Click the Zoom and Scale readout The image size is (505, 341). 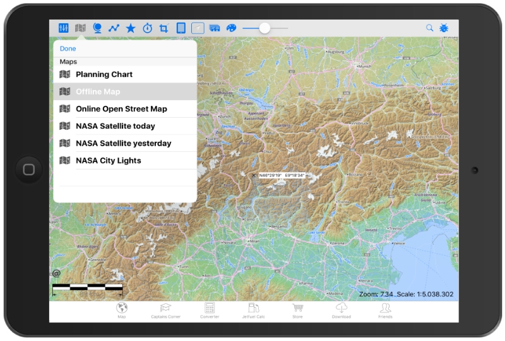coord(406,294)
